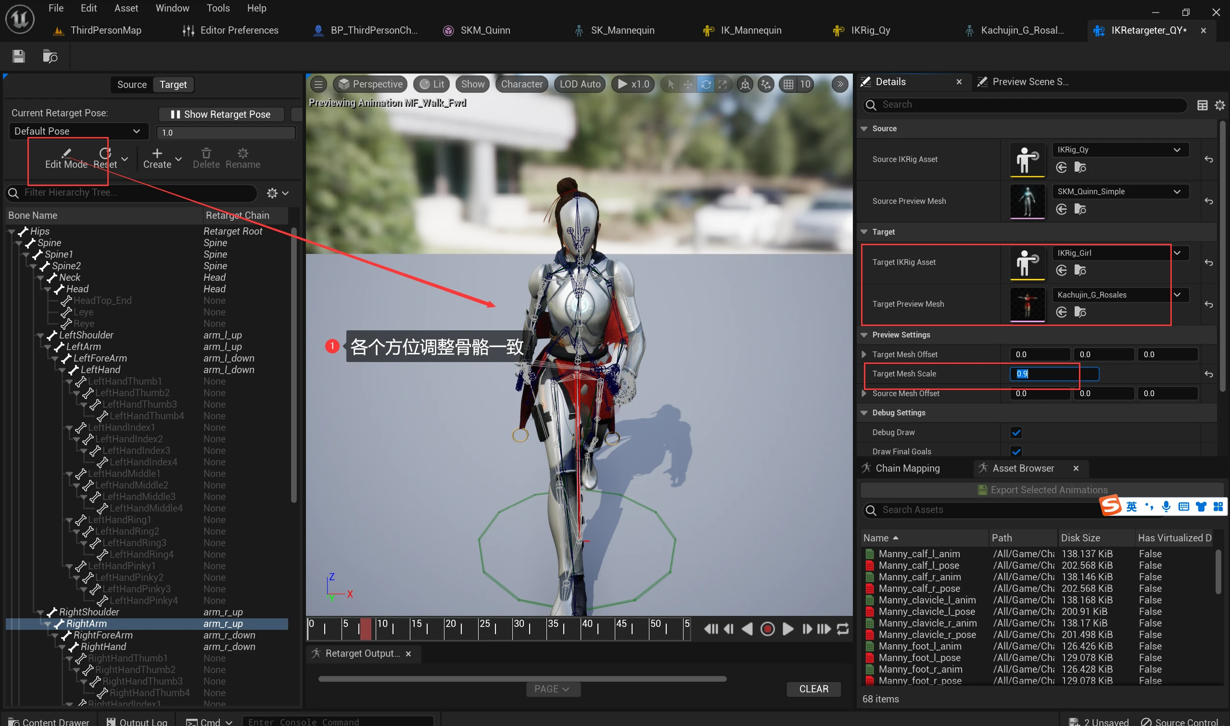1230x726 pixels.
Task: Toggle the Debug Draw checkbox
Action: point(1016,432)
